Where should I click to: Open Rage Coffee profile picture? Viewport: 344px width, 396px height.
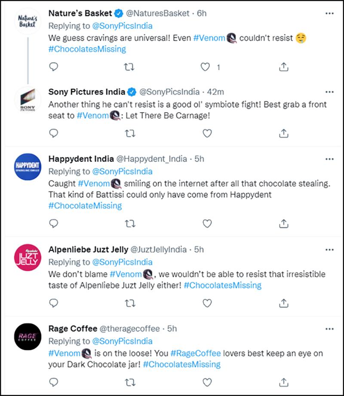28,337
